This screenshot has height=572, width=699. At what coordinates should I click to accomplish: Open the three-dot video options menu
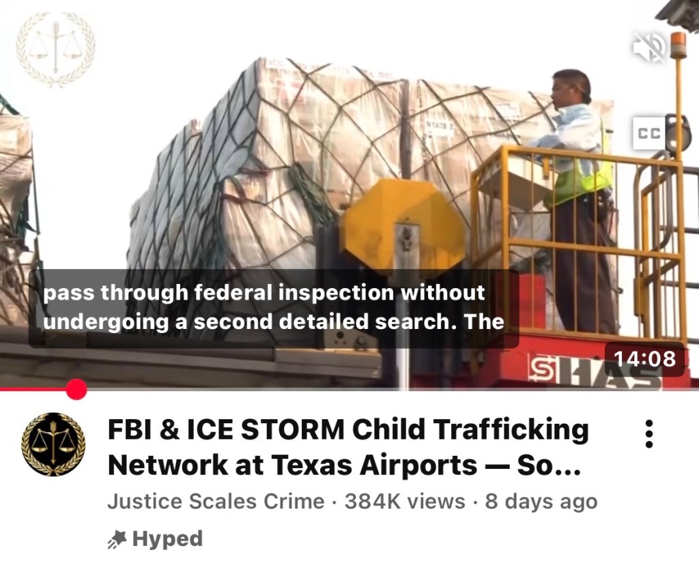pyautogui.click(x=649, y=434)
